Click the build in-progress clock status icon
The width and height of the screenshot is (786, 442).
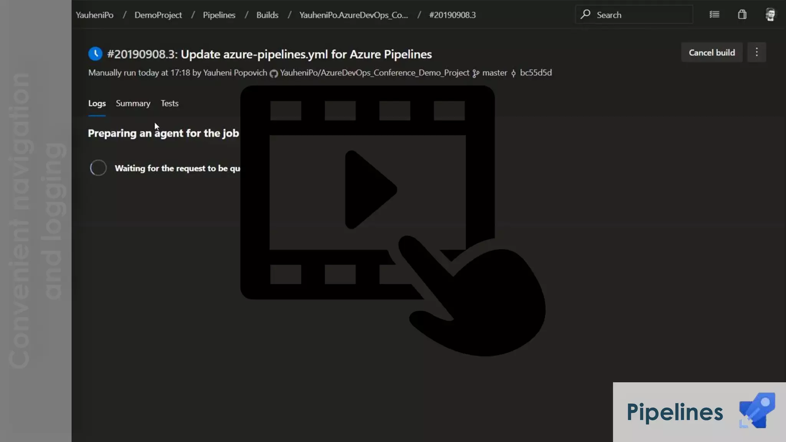point(95,54)
